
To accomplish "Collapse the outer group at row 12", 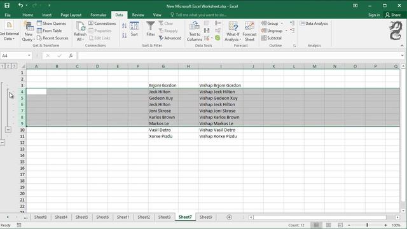I will [3, 142].
